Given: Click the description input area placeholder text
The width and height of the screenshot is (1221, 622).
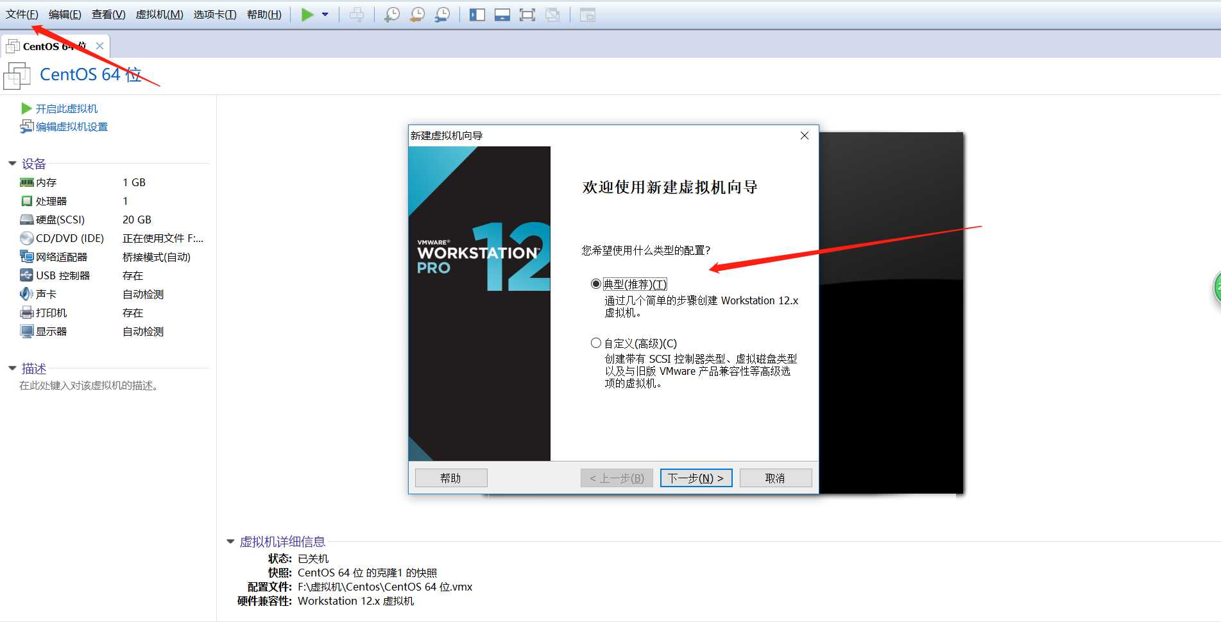Looking at the screenshot, I should [x=89, y=386].
